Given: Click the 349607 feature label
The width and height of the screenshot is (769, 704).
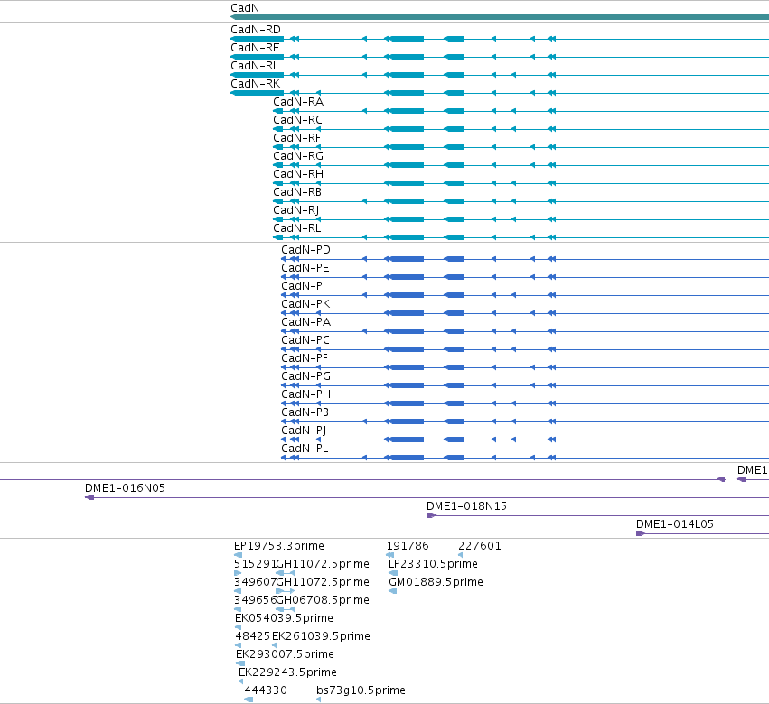Looking at the screenshot, I should (x=255, y=582).
